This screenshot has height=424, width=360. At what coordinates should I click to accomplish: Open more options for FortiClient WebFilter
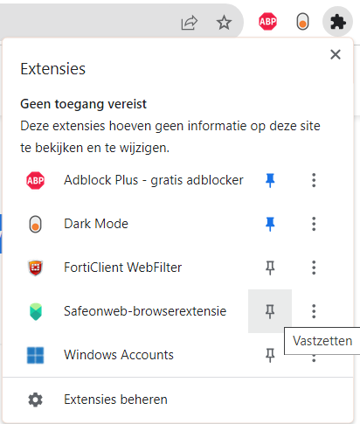pos(314,268)
